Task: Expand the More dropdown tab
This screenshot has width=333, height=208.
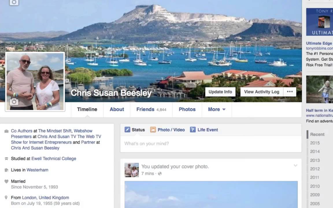Action: tap(217, 109)
